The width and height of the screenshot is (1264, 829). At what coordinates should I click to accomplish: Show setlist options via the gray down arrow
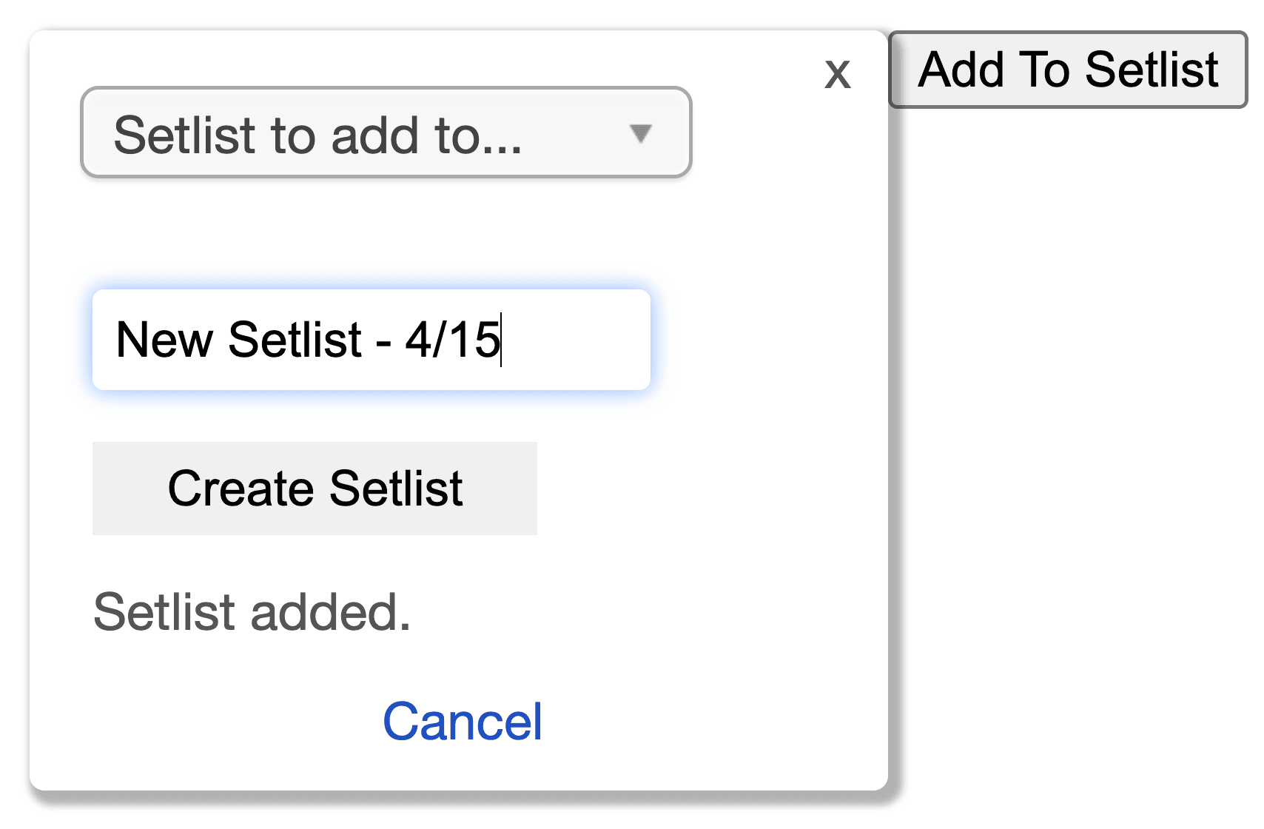pos(640,133)
